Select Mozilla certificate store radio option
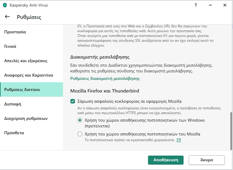Viewport: 233px width, 170px height. pyautogui.click(x=80, y=134)
